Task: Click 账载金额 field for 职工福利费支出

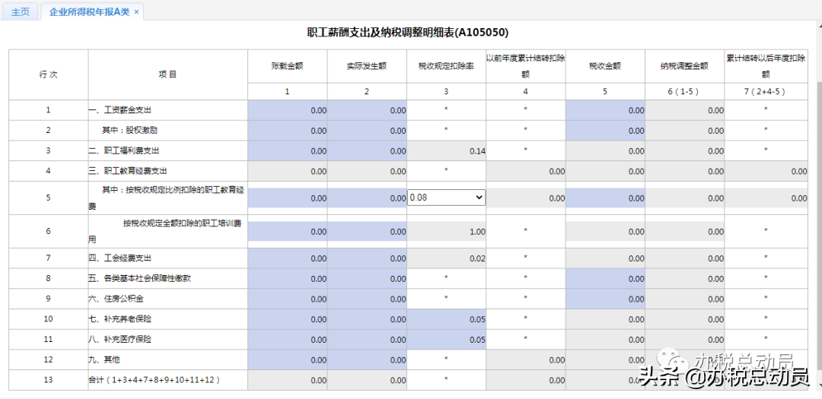Action: pos(288,150)
